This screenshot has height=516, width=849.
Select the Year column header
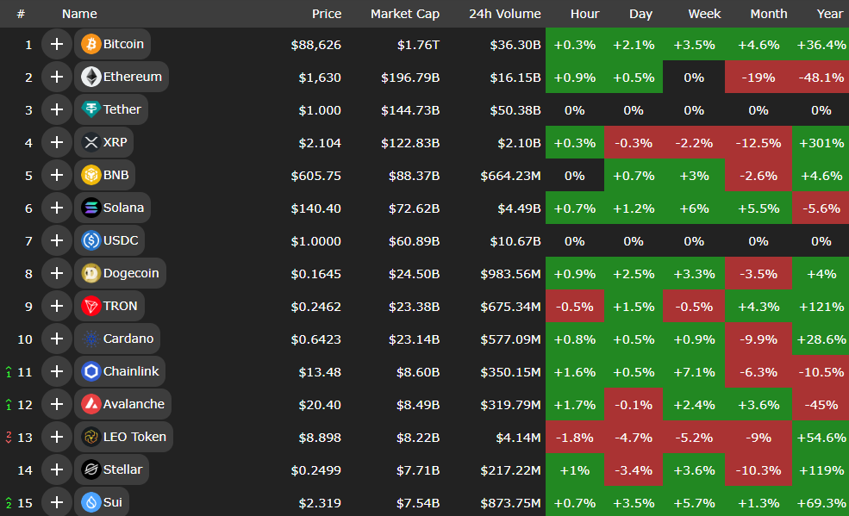pyautogui.click(x=829, y=14)
